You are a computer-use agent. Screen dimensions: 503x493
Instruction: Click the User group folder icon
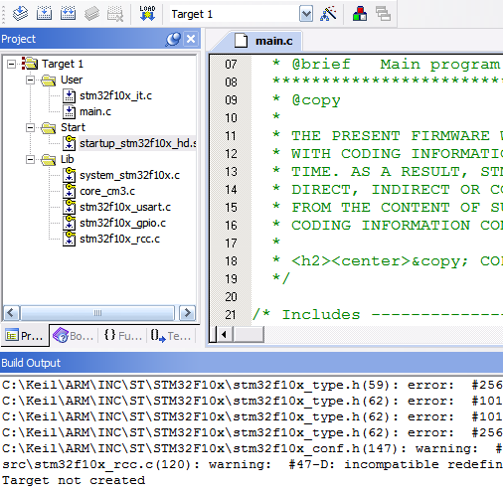49,80
